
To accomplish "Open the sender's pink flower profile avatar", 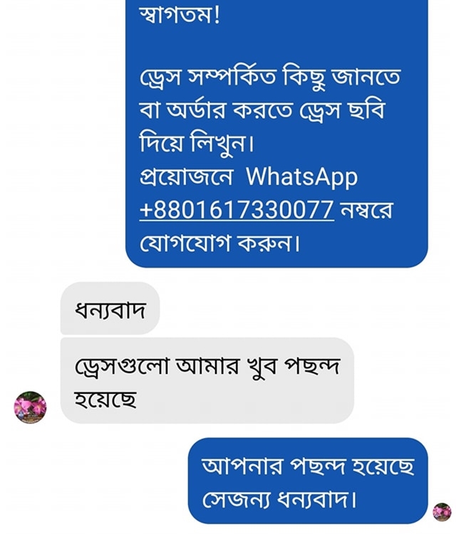I will point(30,407).
